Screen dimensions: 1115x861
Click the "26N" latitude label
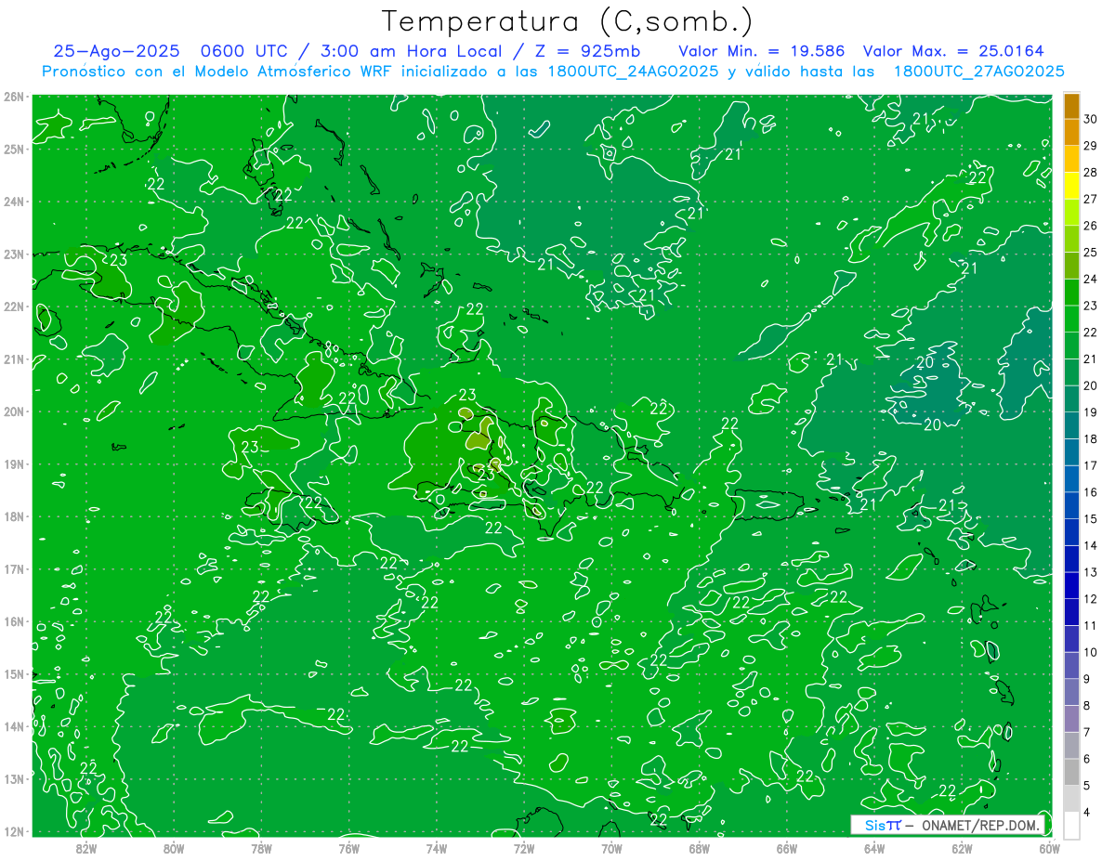point(14,97)
